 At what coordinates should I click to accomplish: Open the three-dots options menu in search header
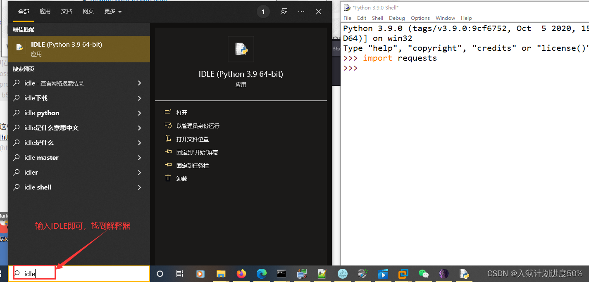[x=301, y=12]
